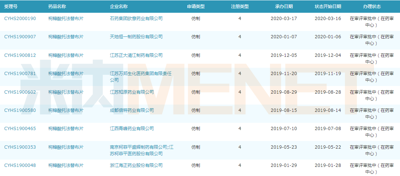400x176 pixels.
Task: Click drug name in CYHS1900602 row
Action: pyautogui.click(x=66, y=92)
